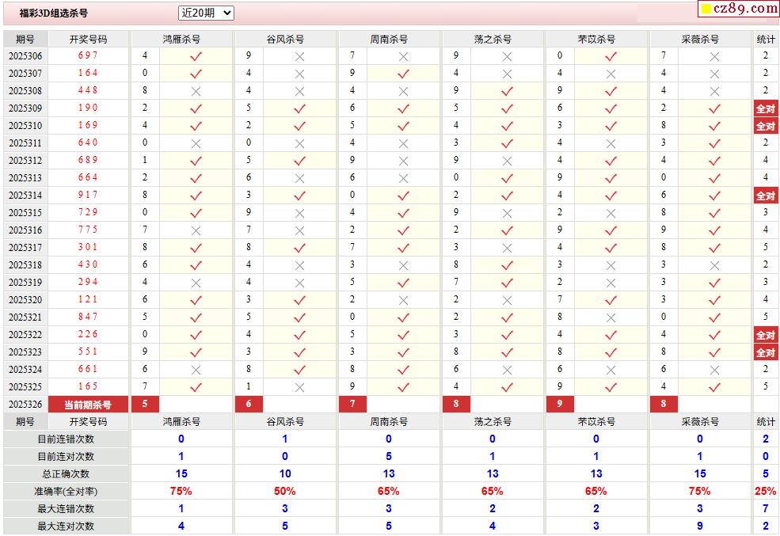Click the 最大连对次数 row label
Viewport: 780px width, 536px height.
coord(67,526)
